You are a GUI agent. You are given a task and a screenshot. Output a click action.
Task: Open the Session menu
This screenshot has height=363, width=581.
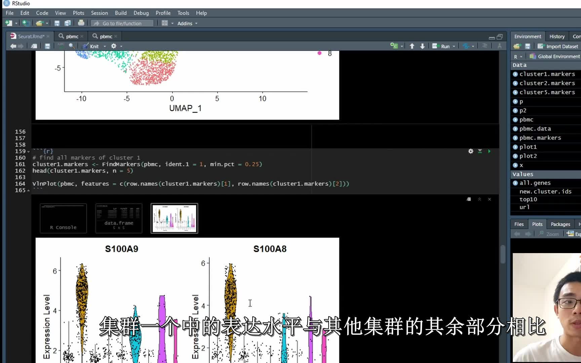coord(100,13)
